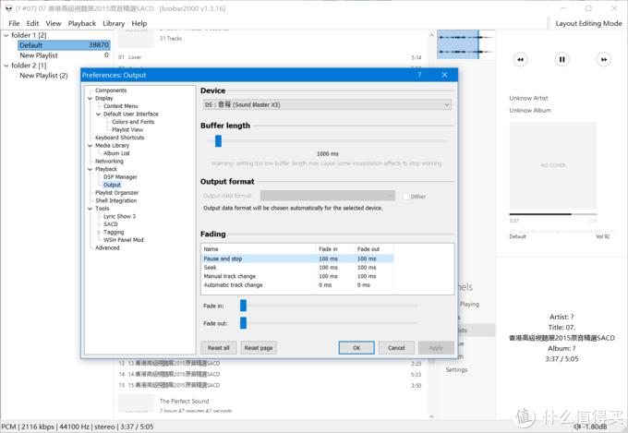Click the playback seek bar
The width and height of the screenshot is (628, 433).
552,214
